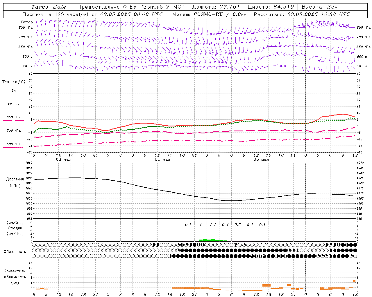Select the 03 мая date label
Viewport: 372px width, 297px height.
point(63,160)
